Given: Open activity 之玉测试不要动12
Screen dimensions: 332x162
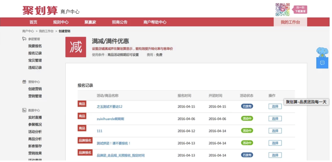Looking at the screenshot, I should (x=109, y=107).
